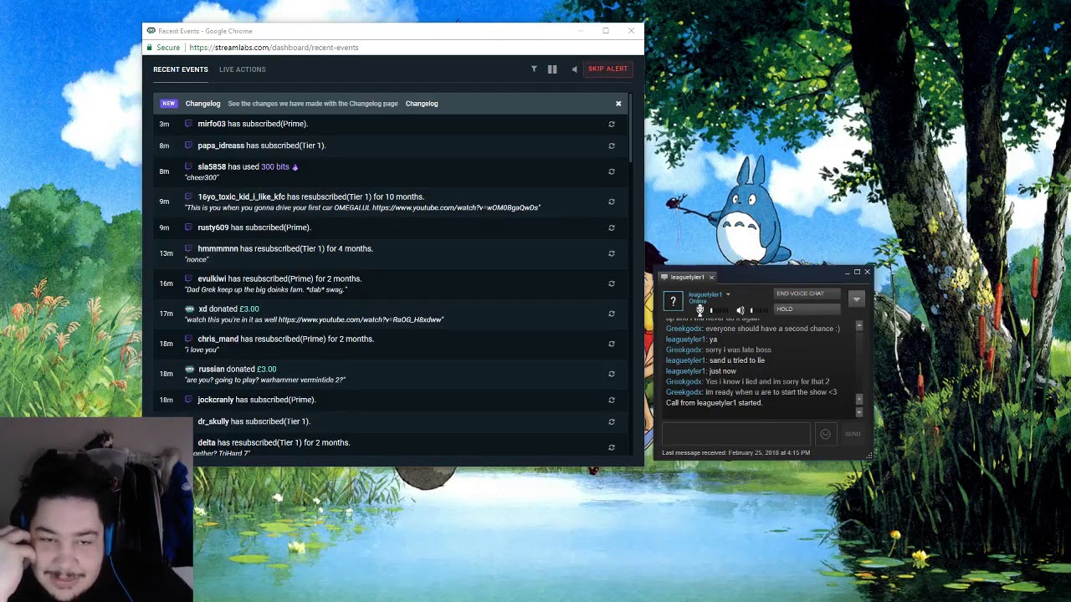Replay 16yo_toxic_kid_i_like_kfc resub alert
Viewport: 1071px width, 602px height.
[612, 202]
